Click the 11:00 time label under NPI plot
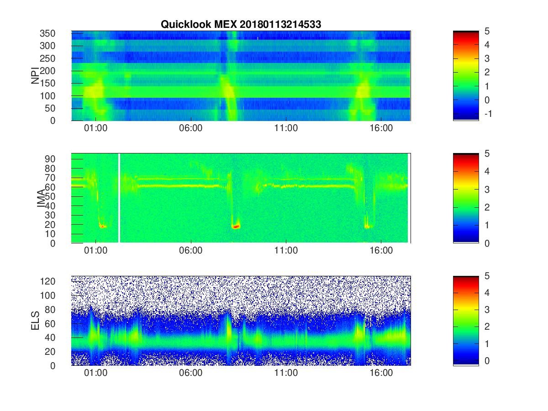548x411 pixels. pyautogui.click(x=286, y=128)
